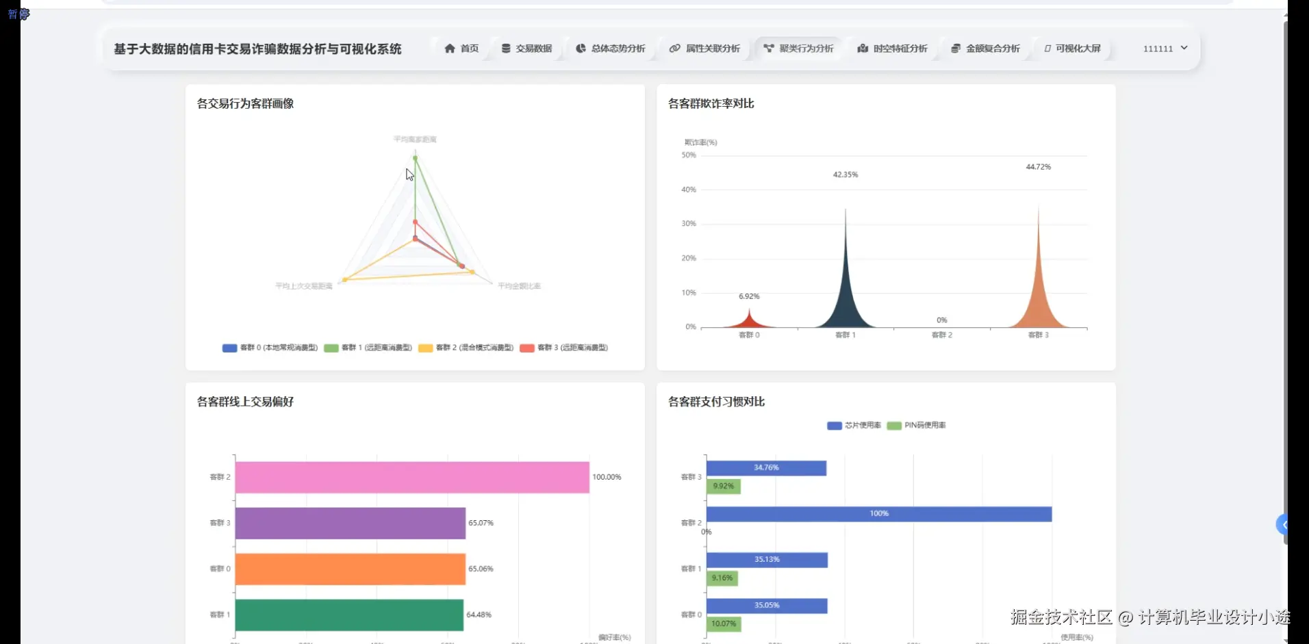1309x644 pixels.
Task: Select the blue 34.76% bar for 客群 3
Action: (x=767, y=468)
